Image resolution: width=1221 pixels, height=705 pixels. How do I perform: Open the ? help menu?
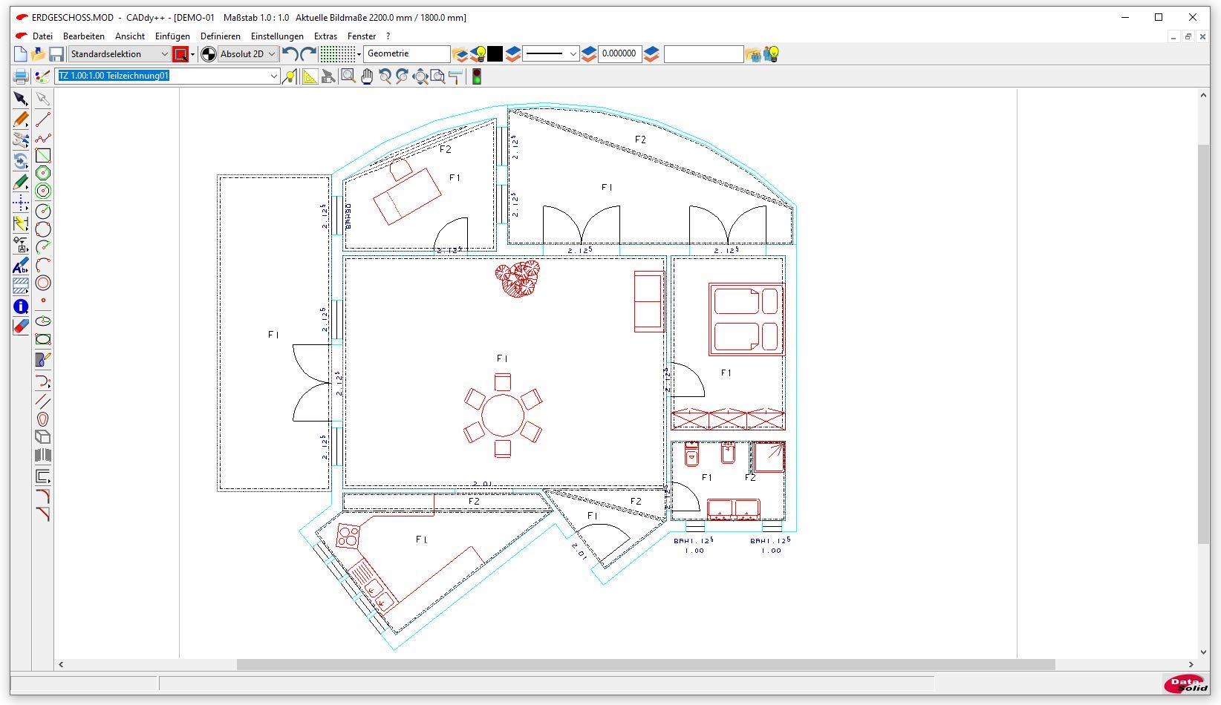(388, 36)
